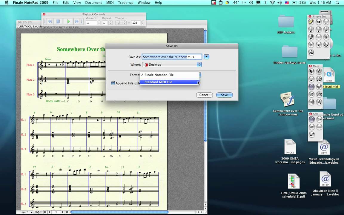Screen dimensions: 344x215
Task: Pick the eighth note in Simple Entry palette
Action: 319,29
